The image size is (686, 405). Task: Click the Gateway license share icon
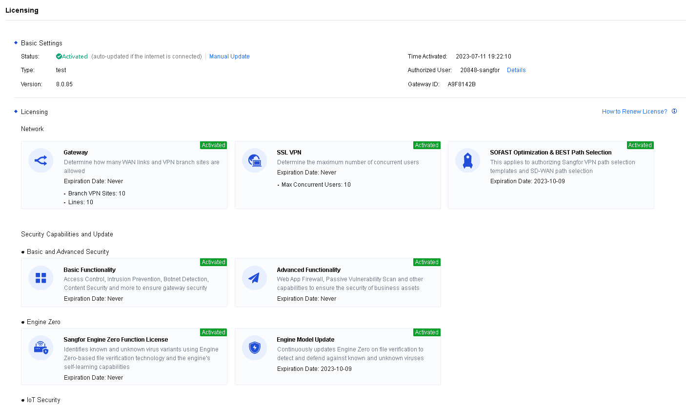pos(41,160)
